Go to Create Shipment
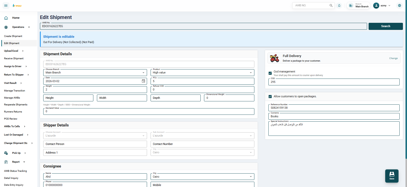Image resolution: width=407 pixels, height=187 pixels. pos(13,36)
